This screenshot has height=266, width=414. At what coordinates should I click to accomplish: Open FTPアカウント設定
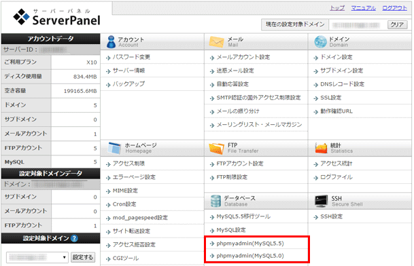tap(240, 164)
